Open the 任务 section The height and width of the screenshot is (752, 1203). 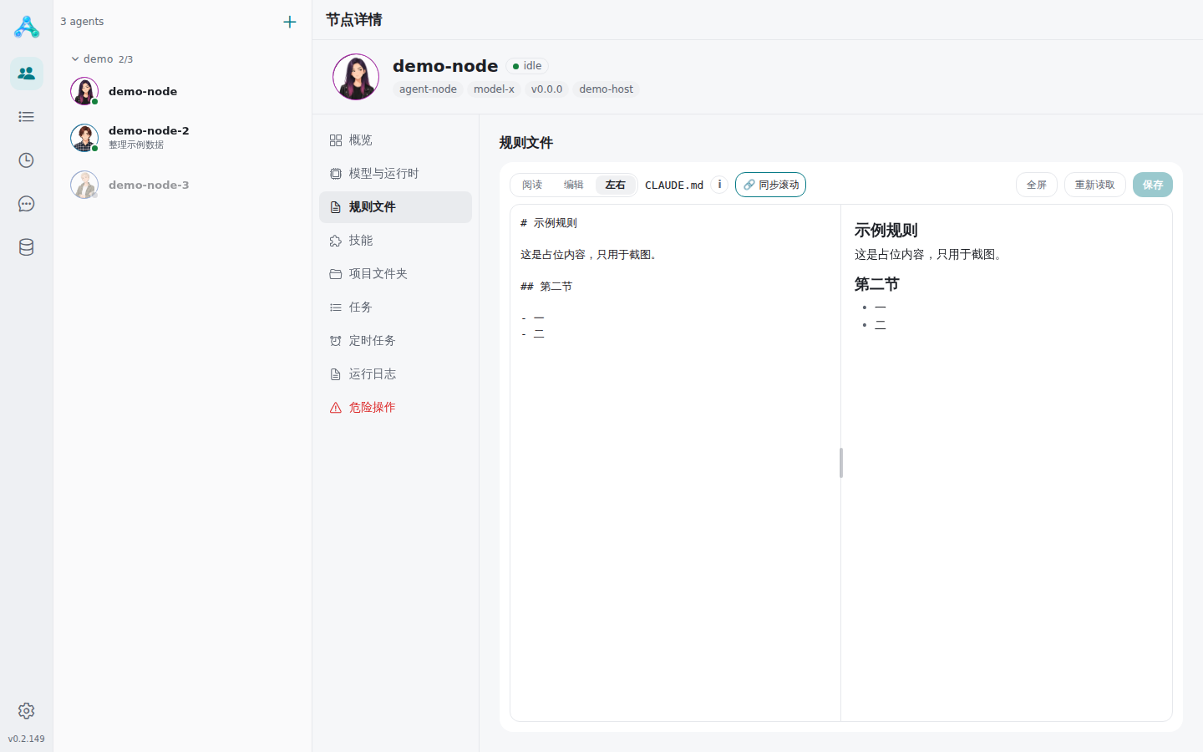tap(395, 307)
